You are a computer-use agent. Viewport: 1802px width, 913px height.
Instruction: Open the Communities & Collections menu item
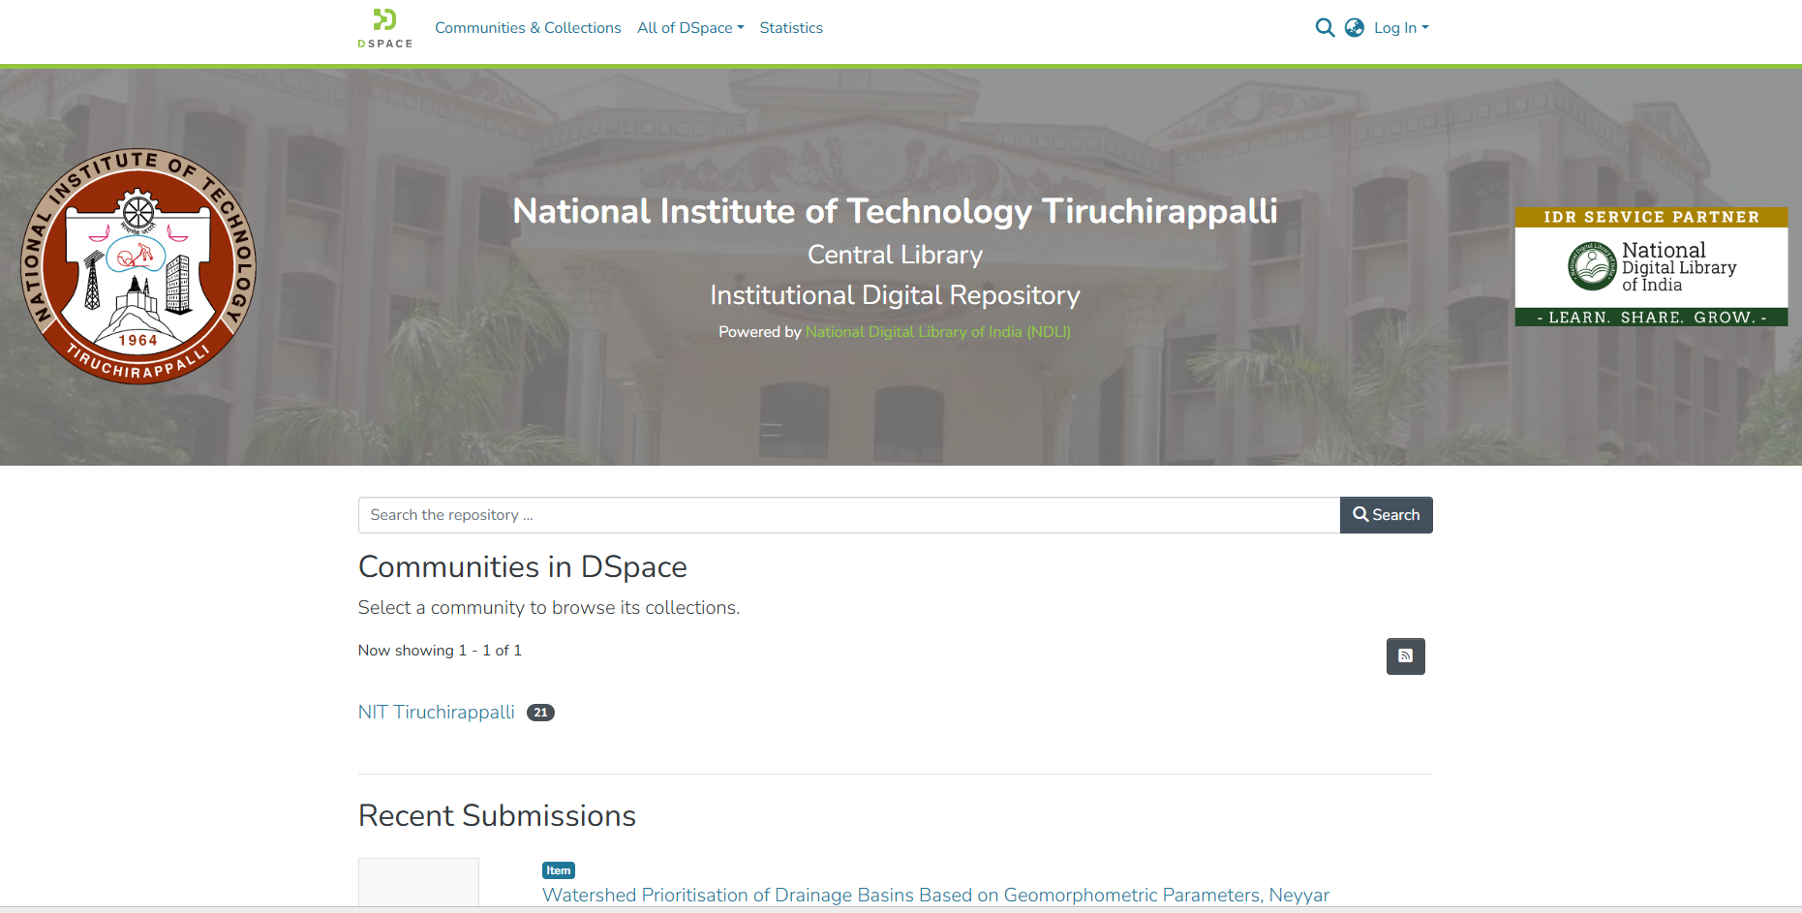528,28
